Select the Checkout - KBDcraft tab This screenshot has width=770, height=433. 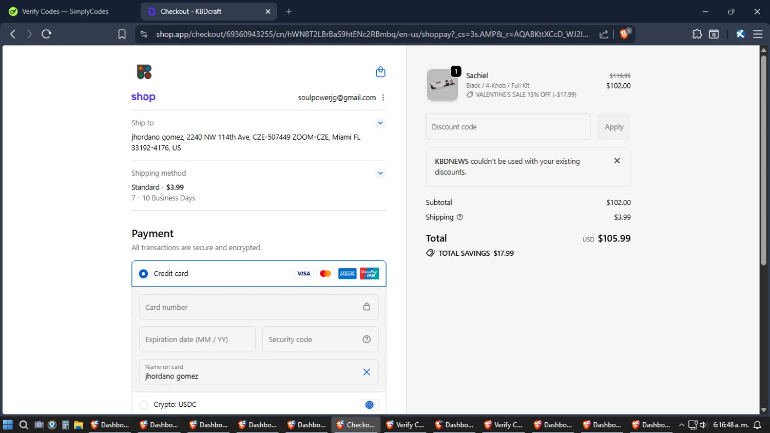click(x=208, y=11)
